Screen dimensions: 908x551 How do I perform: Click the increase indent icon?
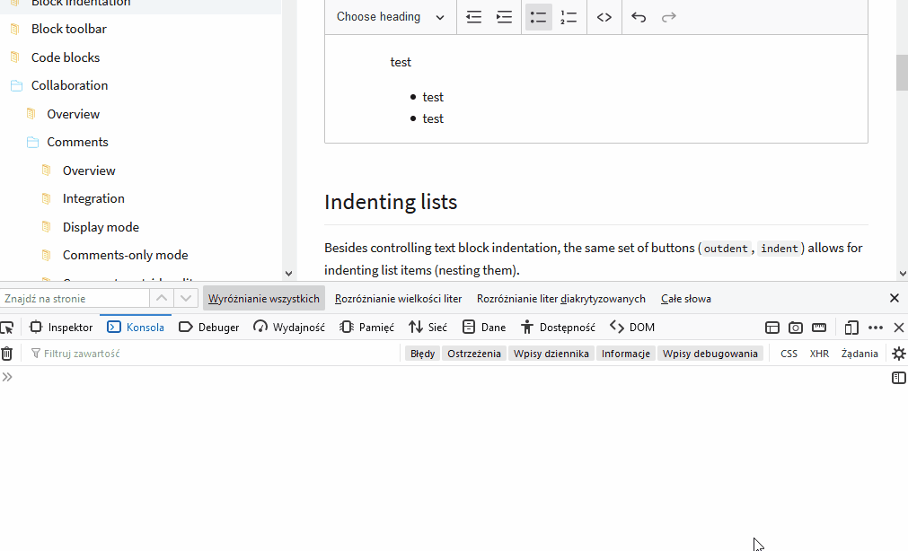pyautogui.click(x=505, y=17)
